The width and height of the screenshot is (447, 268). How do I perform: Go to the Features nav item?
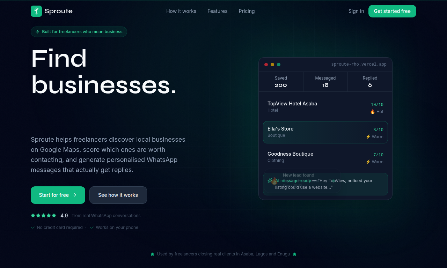pyautogui.click(x=218, y=11)
